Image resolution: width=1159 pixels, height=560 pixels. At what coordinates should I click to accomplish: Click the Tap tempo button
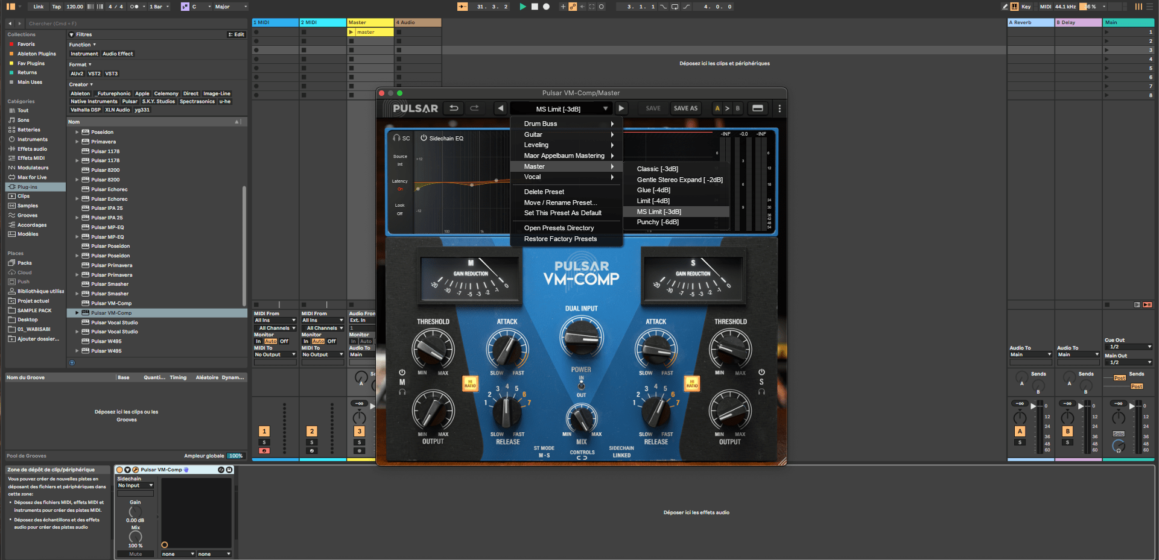(57, 7)
